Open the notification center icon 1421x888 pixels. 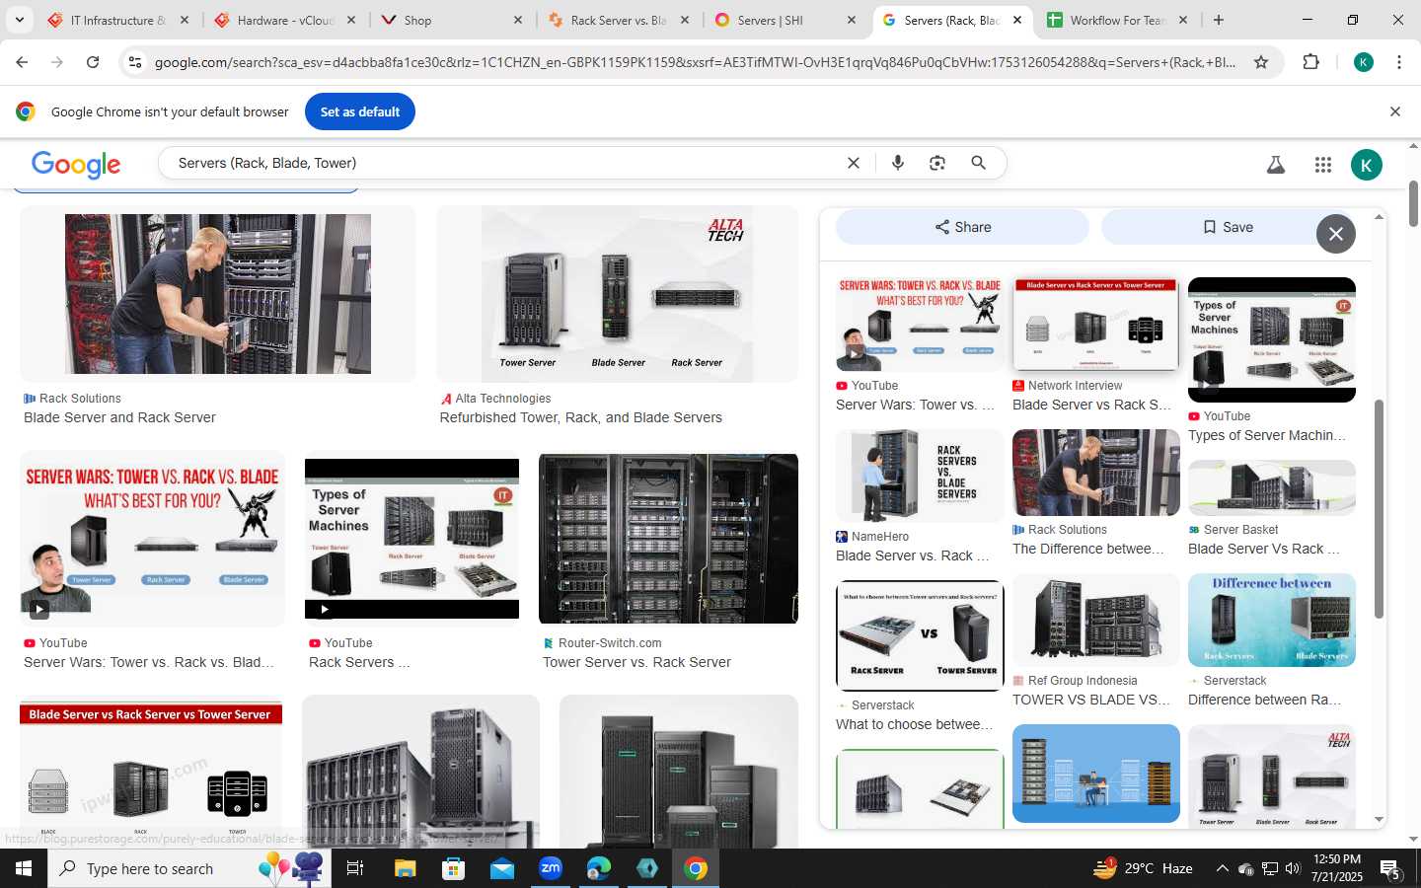click(1390, 869)
